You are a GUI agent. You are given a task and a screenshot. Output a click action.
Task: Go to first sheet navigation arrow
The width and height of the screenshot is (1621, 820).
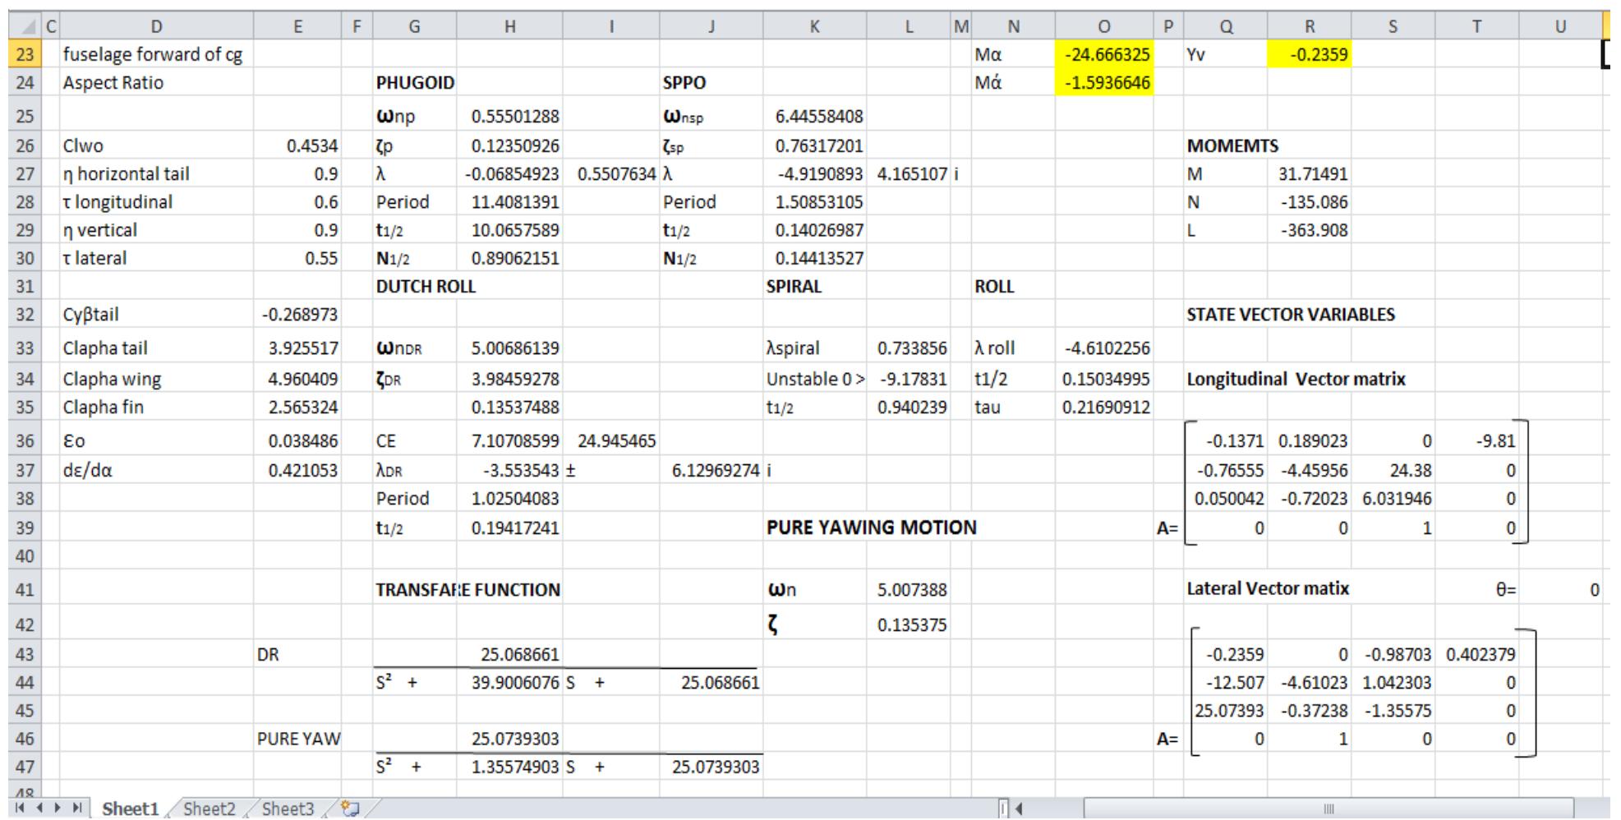21,808
